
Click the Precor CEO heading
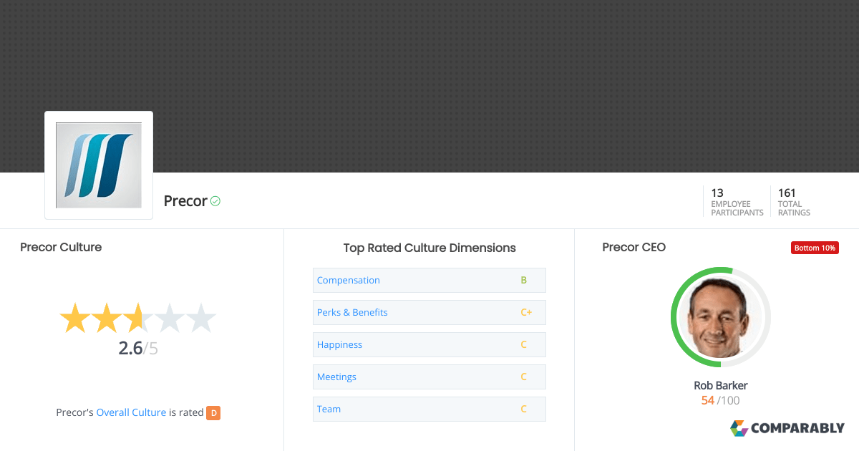[x=634, y=247]
